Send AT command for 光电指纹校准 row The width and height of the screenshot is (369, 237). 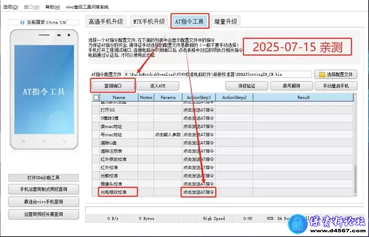[x=199, y=192]
